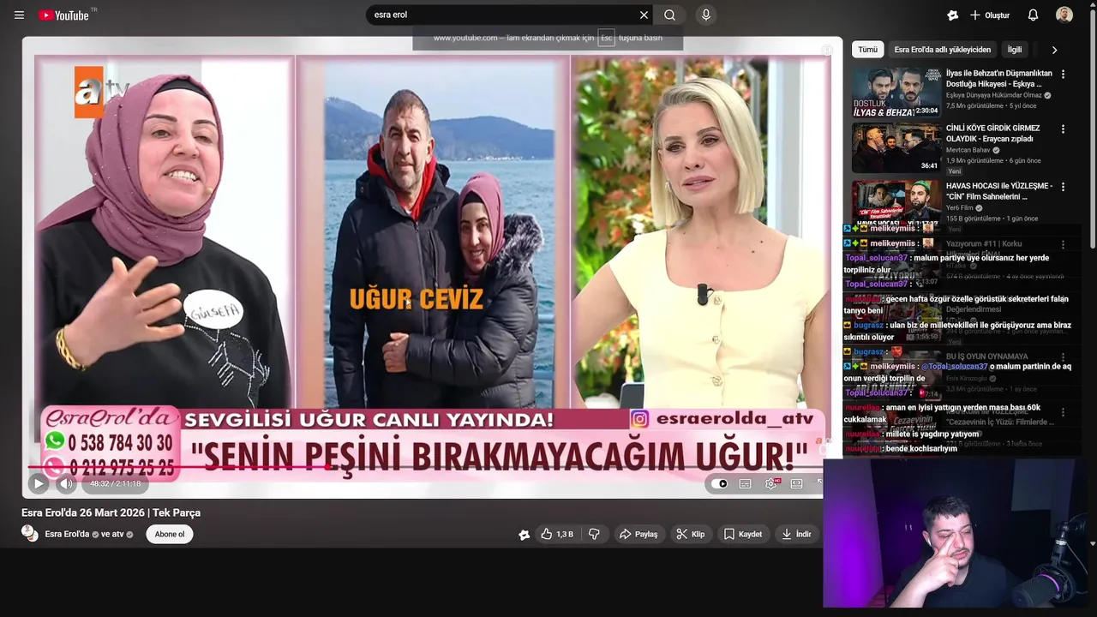This screenshot has height=617, width=1097.
Task: Show more filter chips with right arrow
Action: click(x=1054, y=50)
